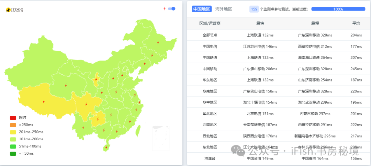The height and width of the screenshot is (166, 371).
Task: Click the lightning marker on Hainan island
Action: [106, 148]
